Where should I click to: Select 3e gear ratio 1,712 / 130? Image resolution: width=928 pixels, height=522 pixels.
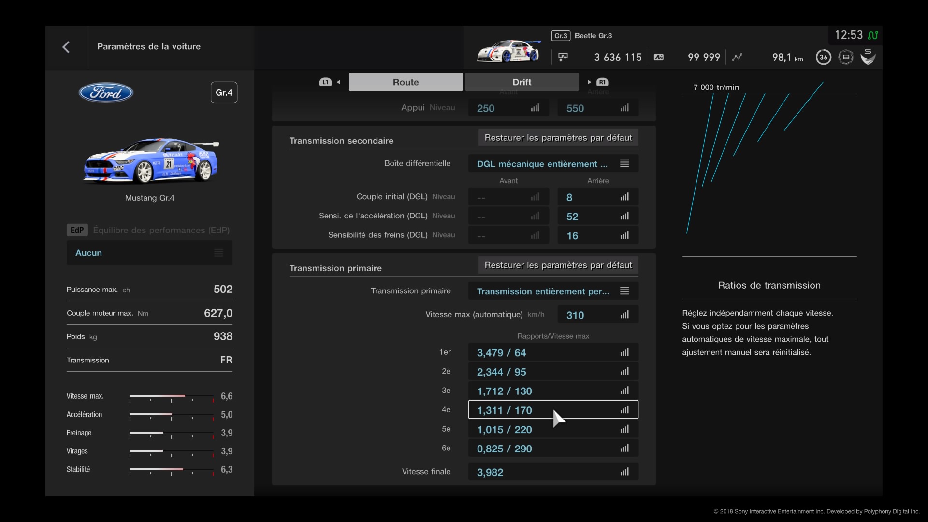tap(553, 391)
